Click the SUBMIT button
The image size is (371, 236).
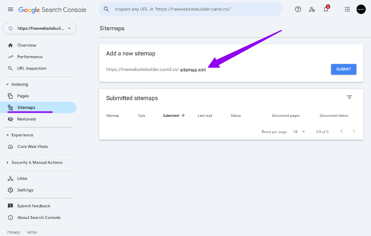[344, 69]
